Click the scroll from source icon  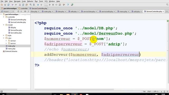click(18, 11)
